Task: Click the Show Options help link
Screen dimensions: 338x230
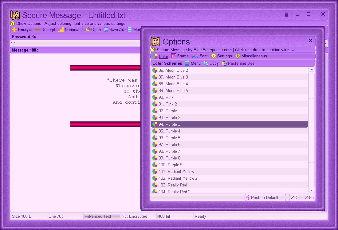Action: [x=71, y=23]
